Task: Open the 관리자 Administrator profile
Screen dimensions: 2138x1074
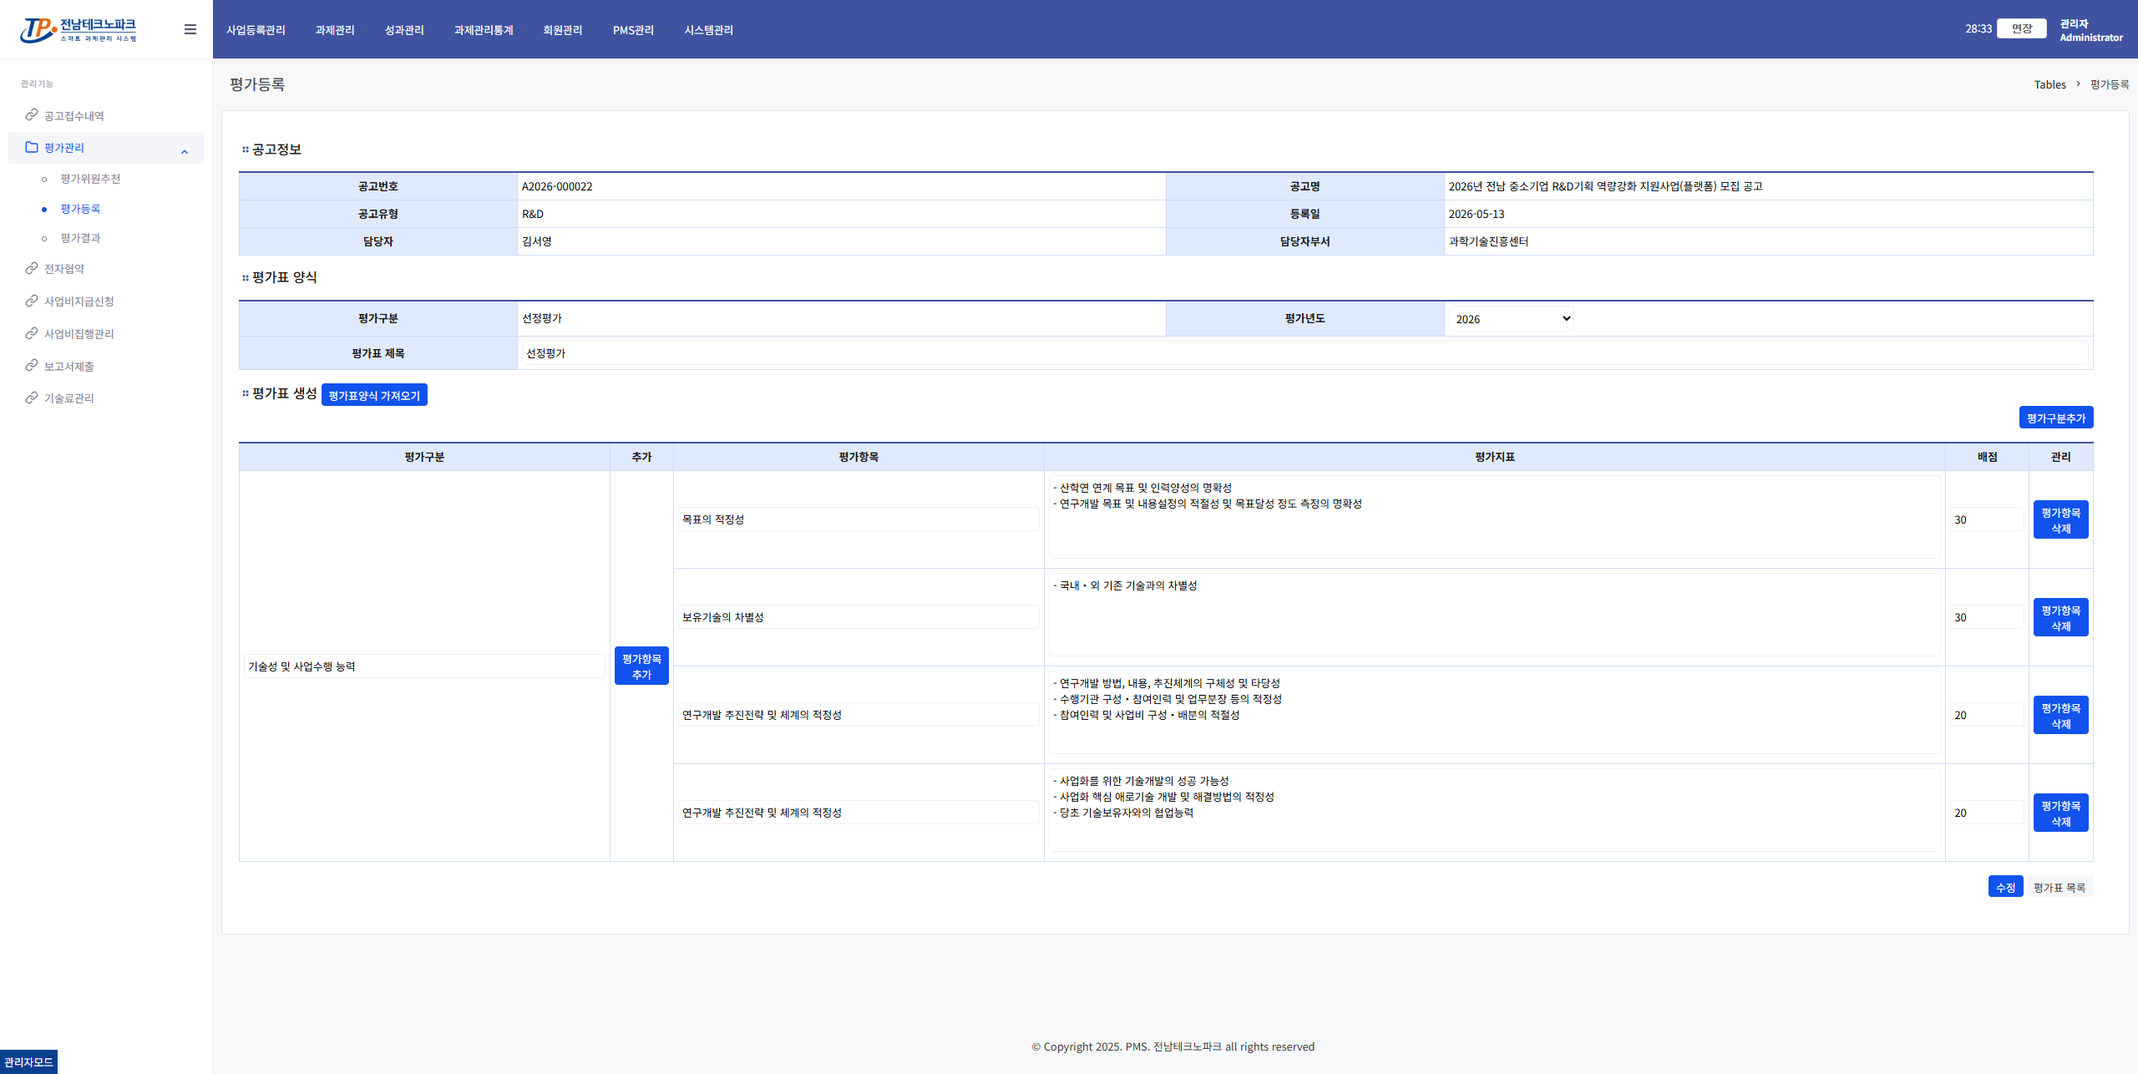Action: (2090, 30)
